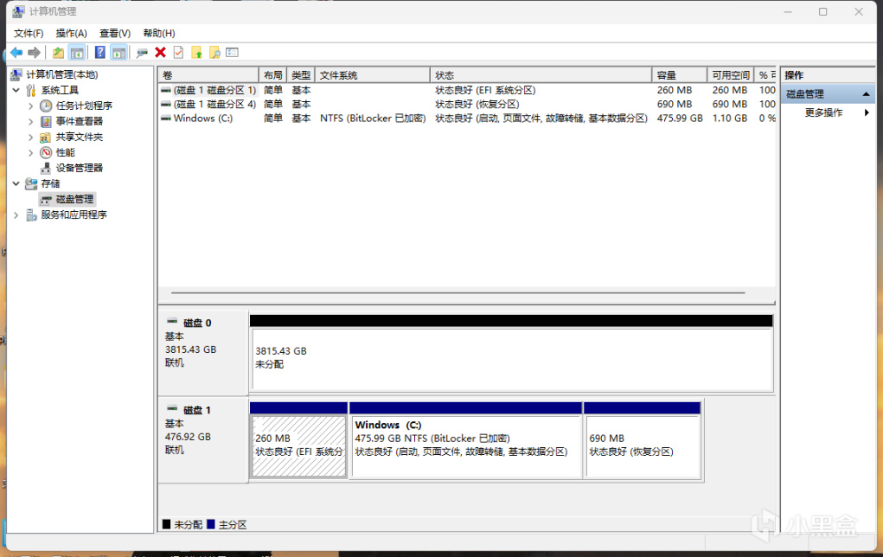Open the 文件(F) menu
This screenshot has height=557, width=883.
(29, 33)
